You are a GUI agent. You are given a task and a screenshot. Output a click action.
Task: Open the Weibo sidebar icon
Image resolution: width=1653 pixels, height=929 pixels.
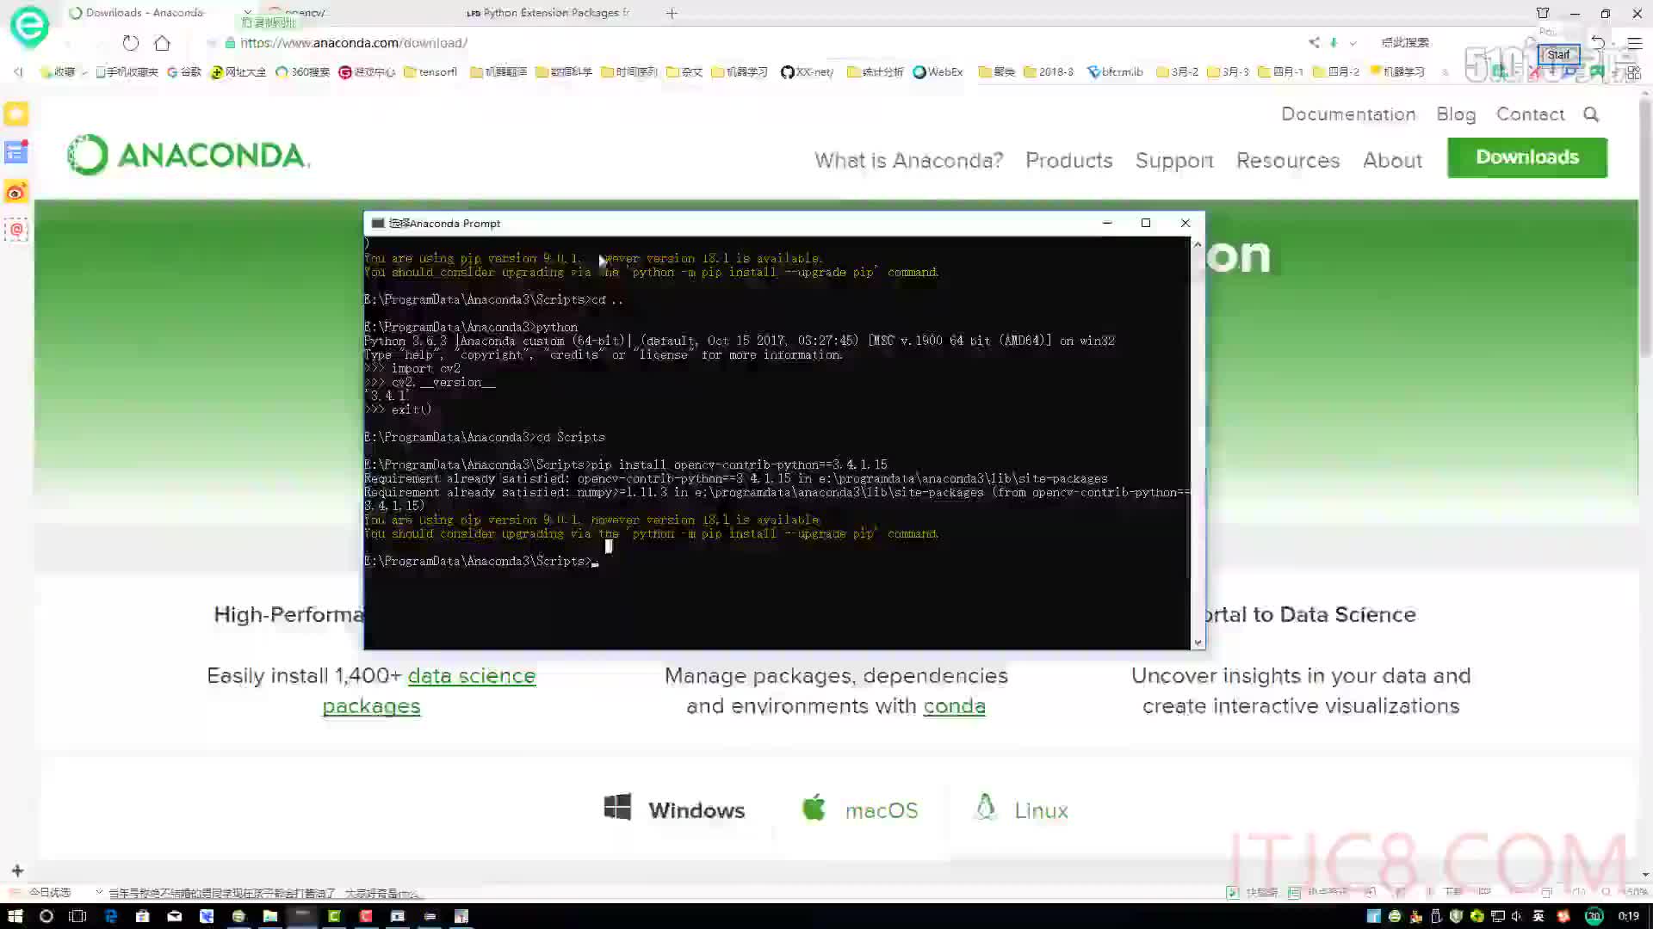(16, 192)
